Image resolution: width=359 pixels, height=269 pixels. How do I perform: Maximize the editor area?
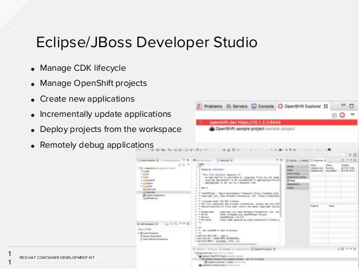[x=281, y=160]
